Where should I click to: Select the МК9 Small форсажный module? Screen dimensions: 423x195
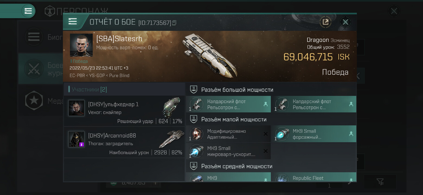314,134
